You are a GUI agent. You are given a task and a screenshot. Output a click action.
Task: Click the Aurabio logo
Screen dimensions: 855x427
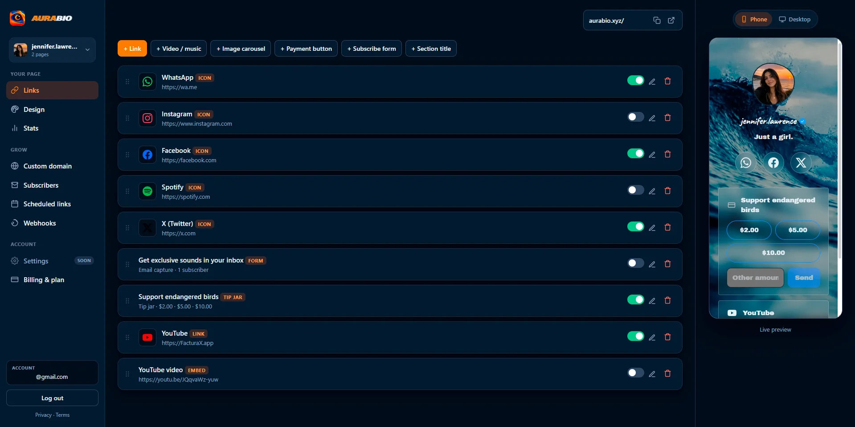coord(41,18)
